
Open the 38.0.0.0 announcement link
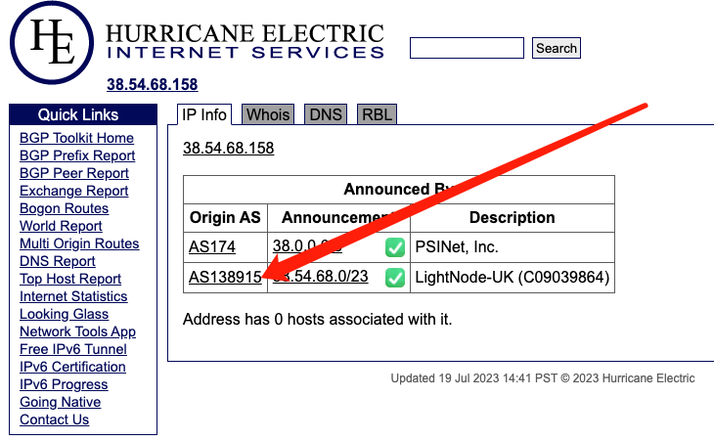[x=307, y=245]
